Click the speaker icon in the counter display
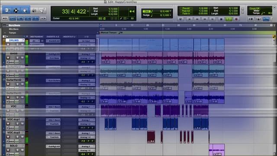Viewport: 277px width, 156px height. click(133, 11)
